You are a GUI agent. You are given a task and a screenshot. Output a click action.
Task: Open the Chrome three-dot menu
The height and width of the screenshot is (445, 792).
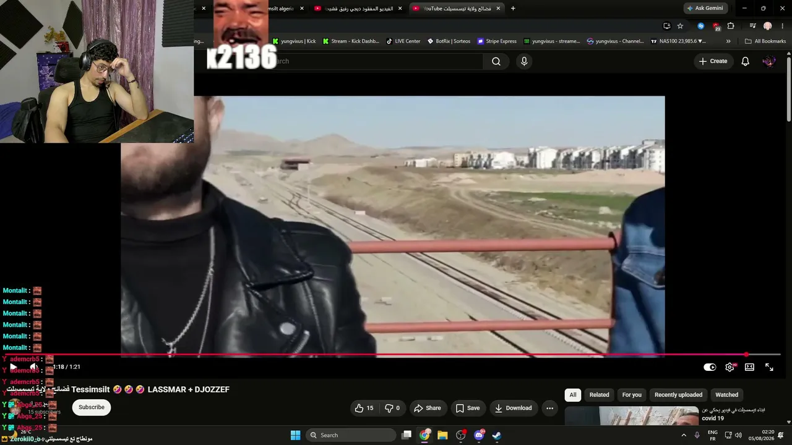pos(783,26)
